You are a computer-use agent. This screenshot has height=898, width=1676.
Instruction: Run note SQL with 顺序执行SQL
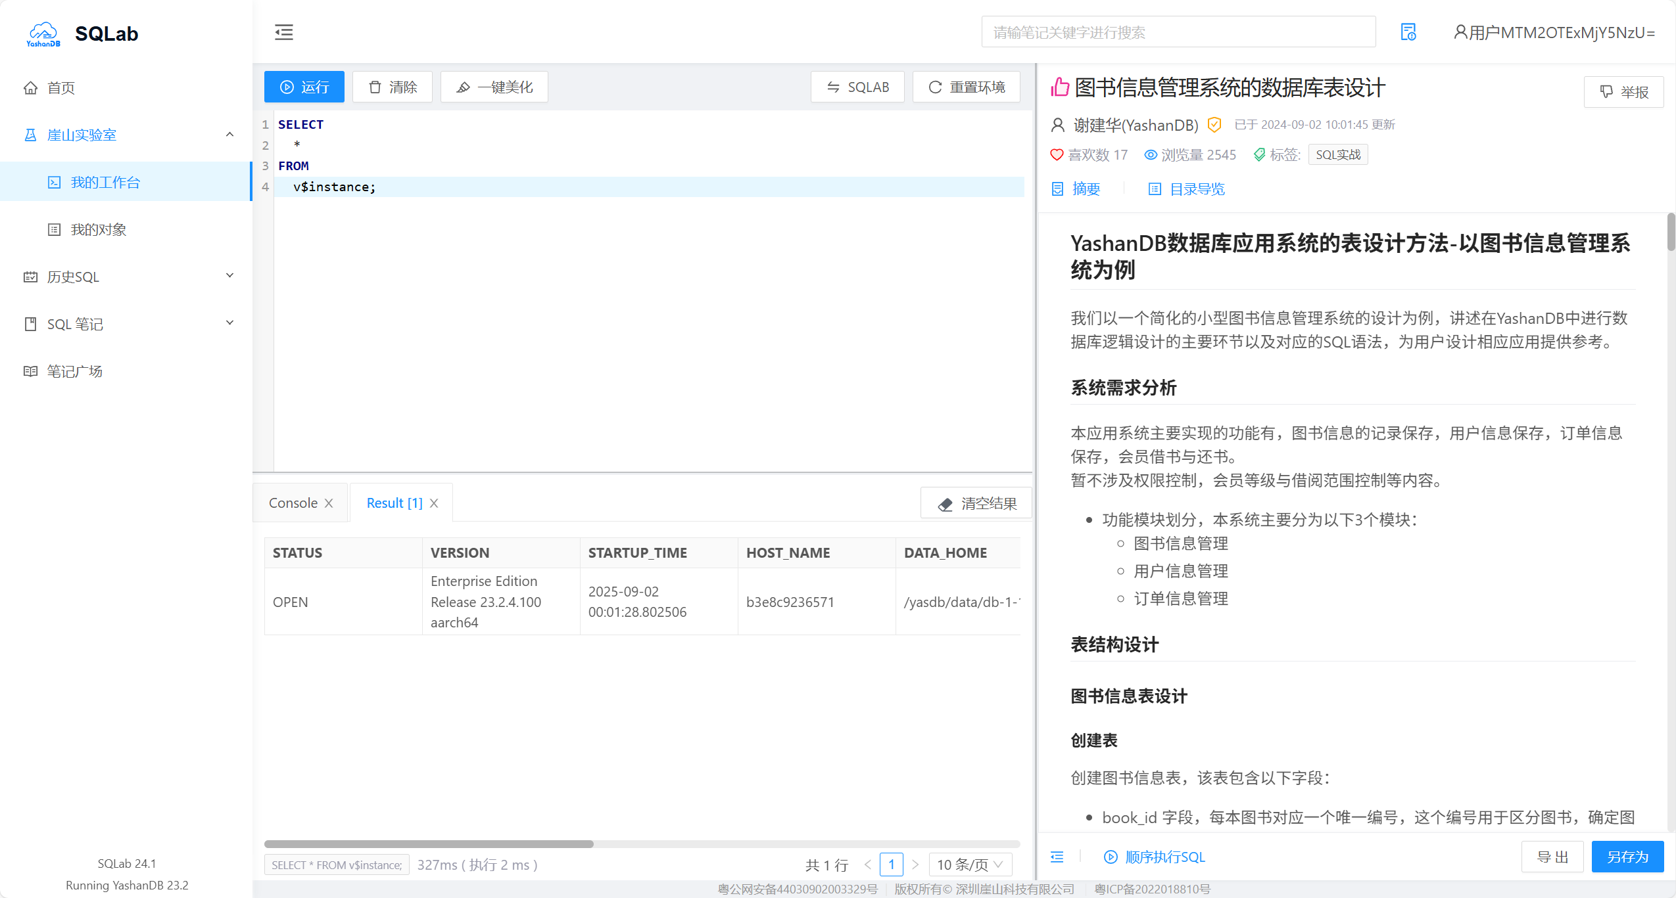[1155, 857]
